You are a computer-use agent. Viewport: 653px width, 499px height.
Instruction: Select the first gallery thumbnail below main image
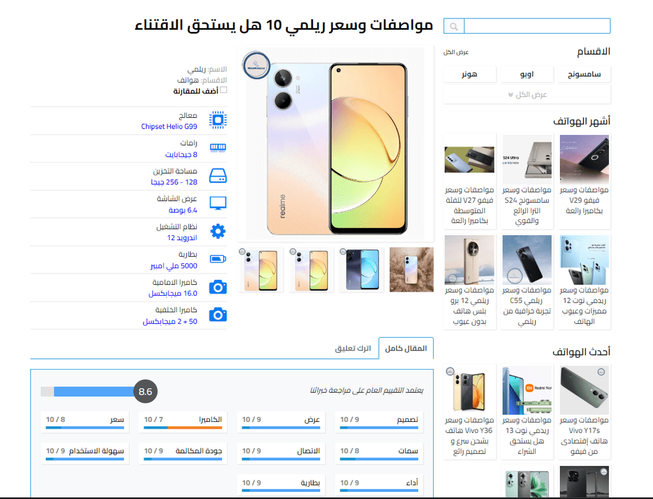pos(261,270)
